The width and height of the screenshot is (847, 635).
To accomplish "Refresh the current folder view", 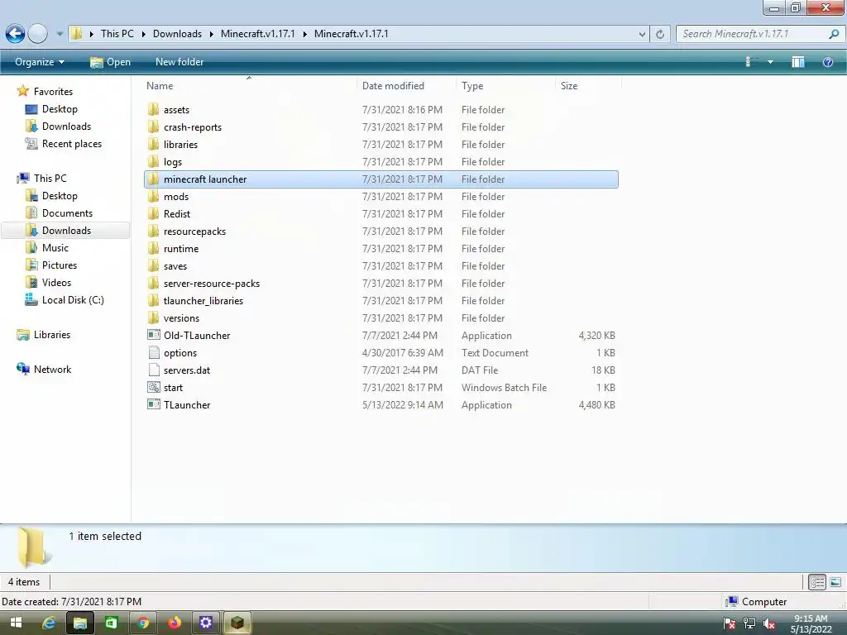I will click(x=659, y=34).
